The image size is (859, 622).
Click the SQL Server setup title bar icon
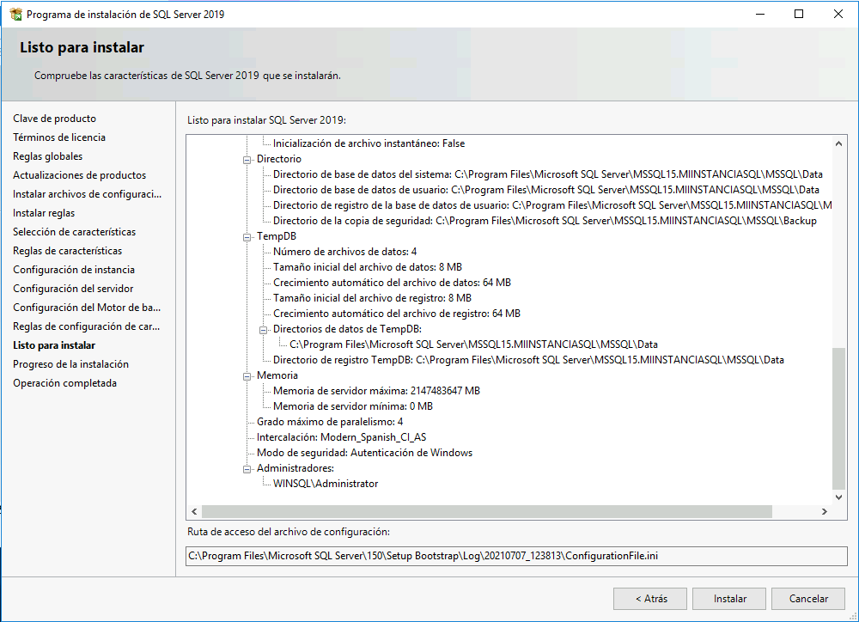(15, 15)
